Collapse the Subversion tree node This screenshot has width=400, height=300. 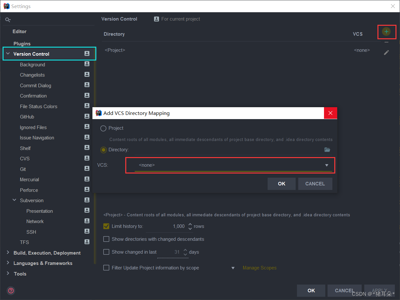14,200
